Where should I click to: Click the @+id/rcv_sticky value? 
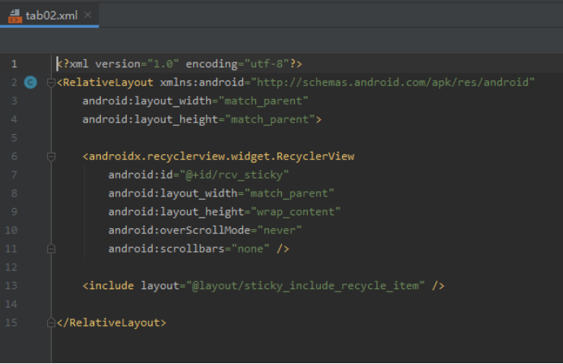[x=234, y=175]
